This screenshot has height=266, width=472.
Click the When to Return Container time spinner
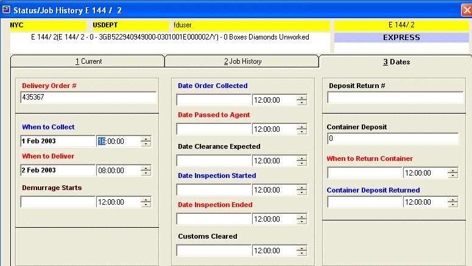(x=453, y=172)
